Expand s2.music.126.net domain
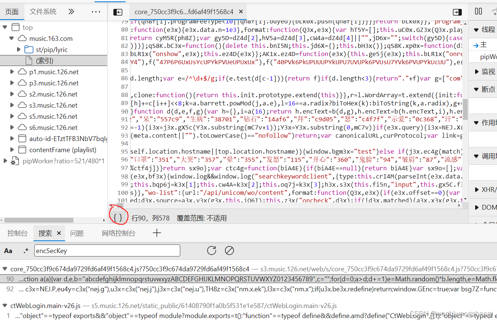The image size is (497, 321). 12,94
